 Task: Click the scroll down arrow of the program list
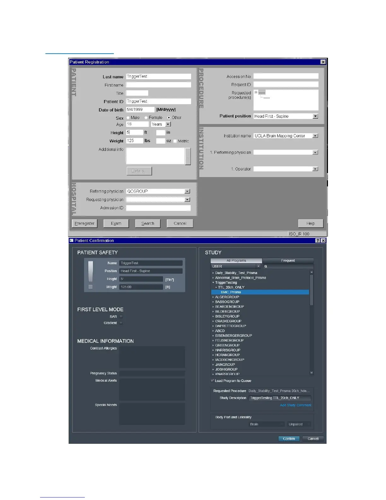click(312, 373)
